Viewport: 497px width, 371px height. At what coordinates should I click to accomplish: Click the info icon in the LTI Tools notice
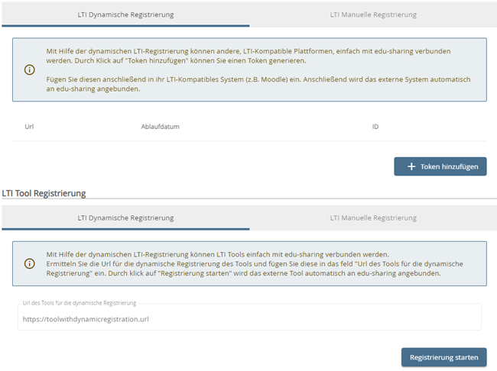click(x=30, y=263)
